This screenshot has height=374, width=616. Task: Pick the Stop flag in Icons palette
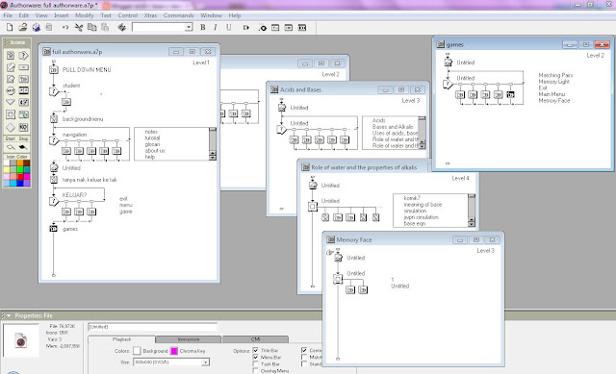point(23,147)
